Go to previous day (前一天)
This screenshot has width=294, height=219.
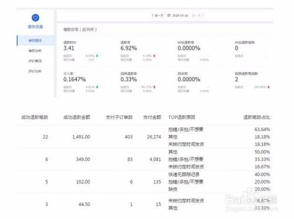[158, 15]
